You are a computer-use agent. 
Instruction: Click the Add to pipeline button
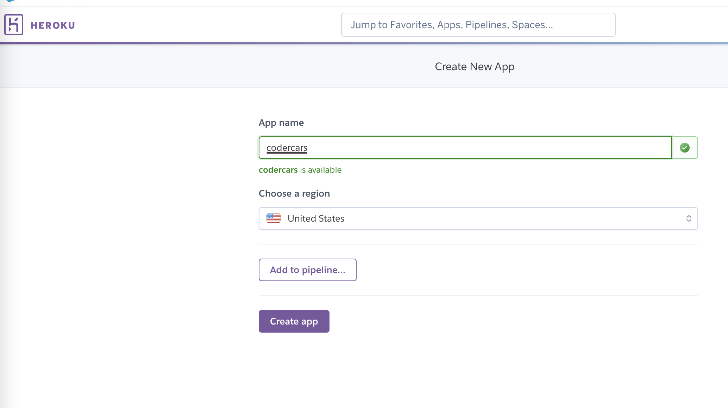point(307,270)
